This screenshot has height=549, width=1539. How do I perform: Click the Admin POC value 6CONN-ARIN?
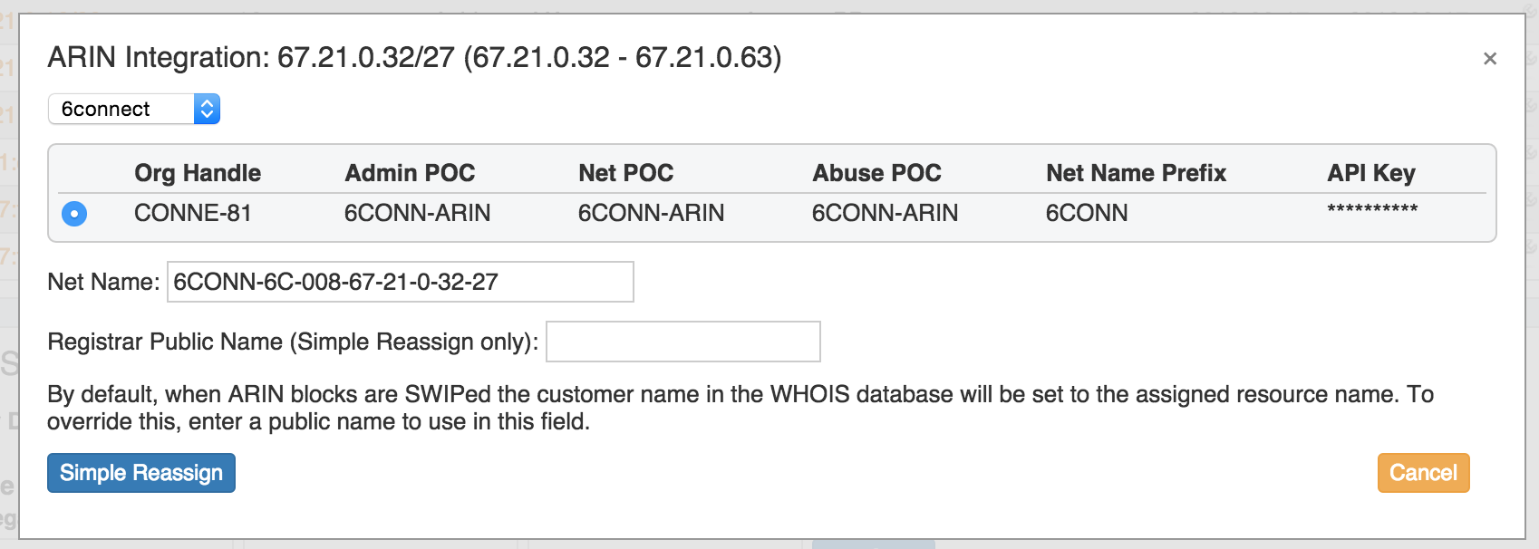tap(417, 213)
